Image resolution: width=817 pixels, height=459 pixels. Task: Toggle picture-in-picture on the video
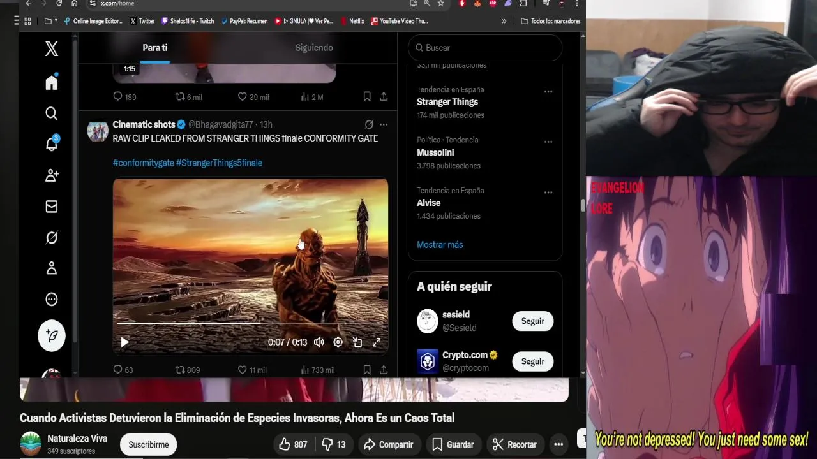point(357,342)
